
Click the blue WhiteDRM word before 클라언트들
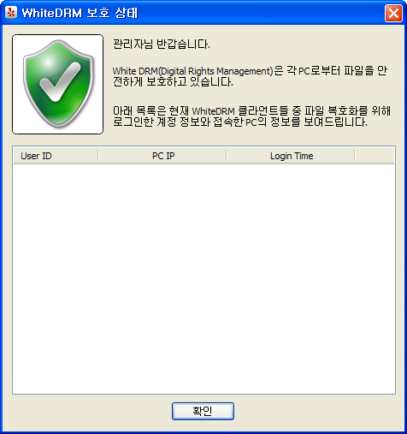pyautogui.click(x=213, y=111)
